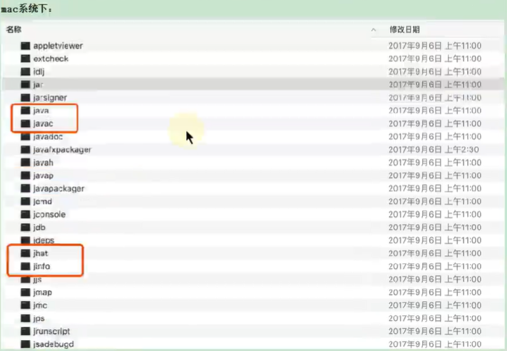
Task: Select the jrunscript file icon
Action: tap(26, 331)
